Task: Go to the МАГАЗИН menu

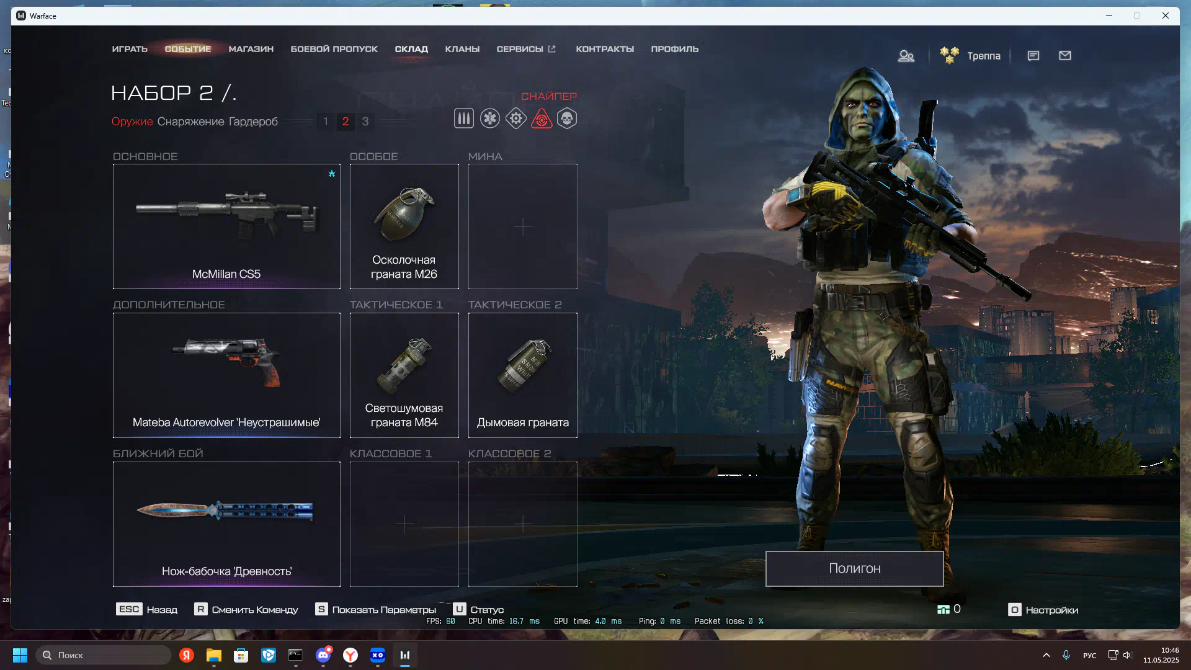Action: 251,49
